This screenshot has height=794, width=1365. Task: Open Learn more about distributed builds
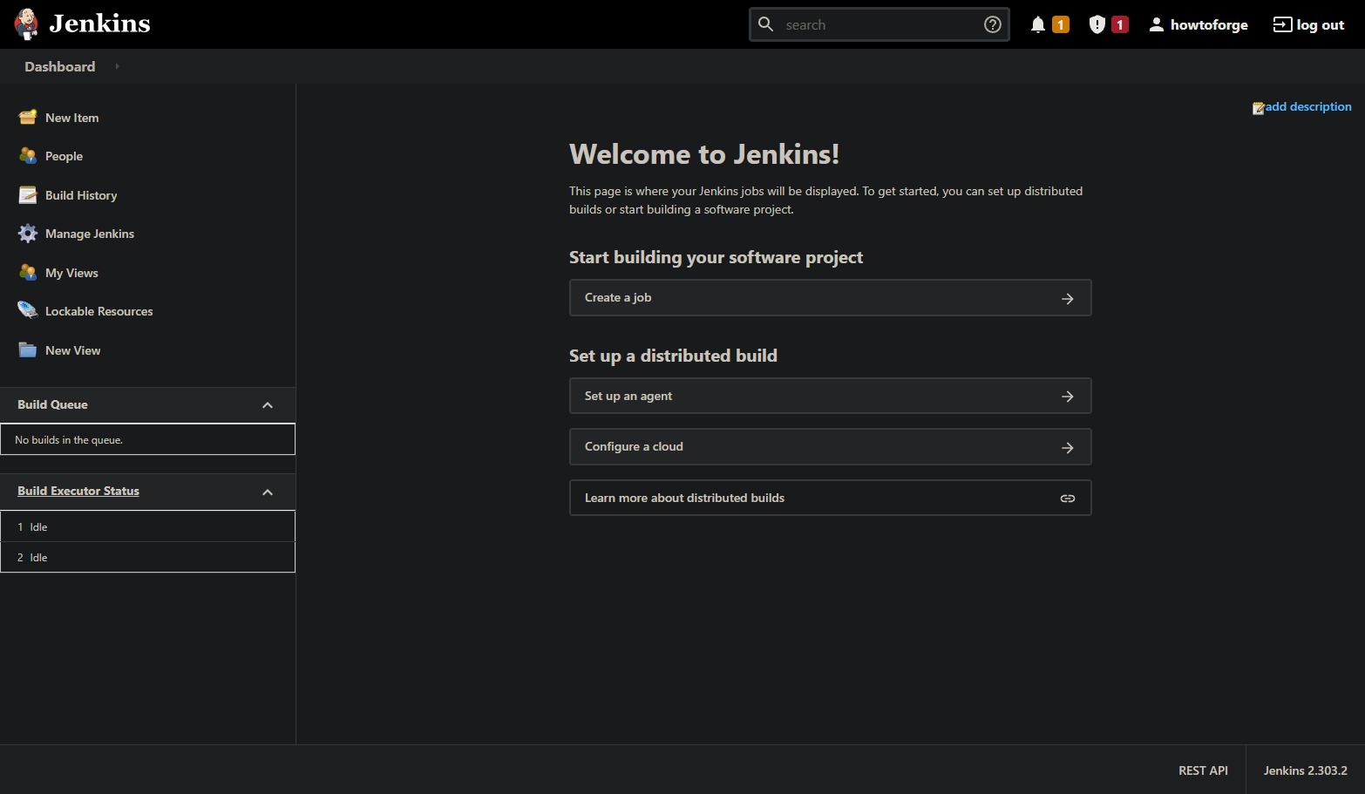pos(830,498)
